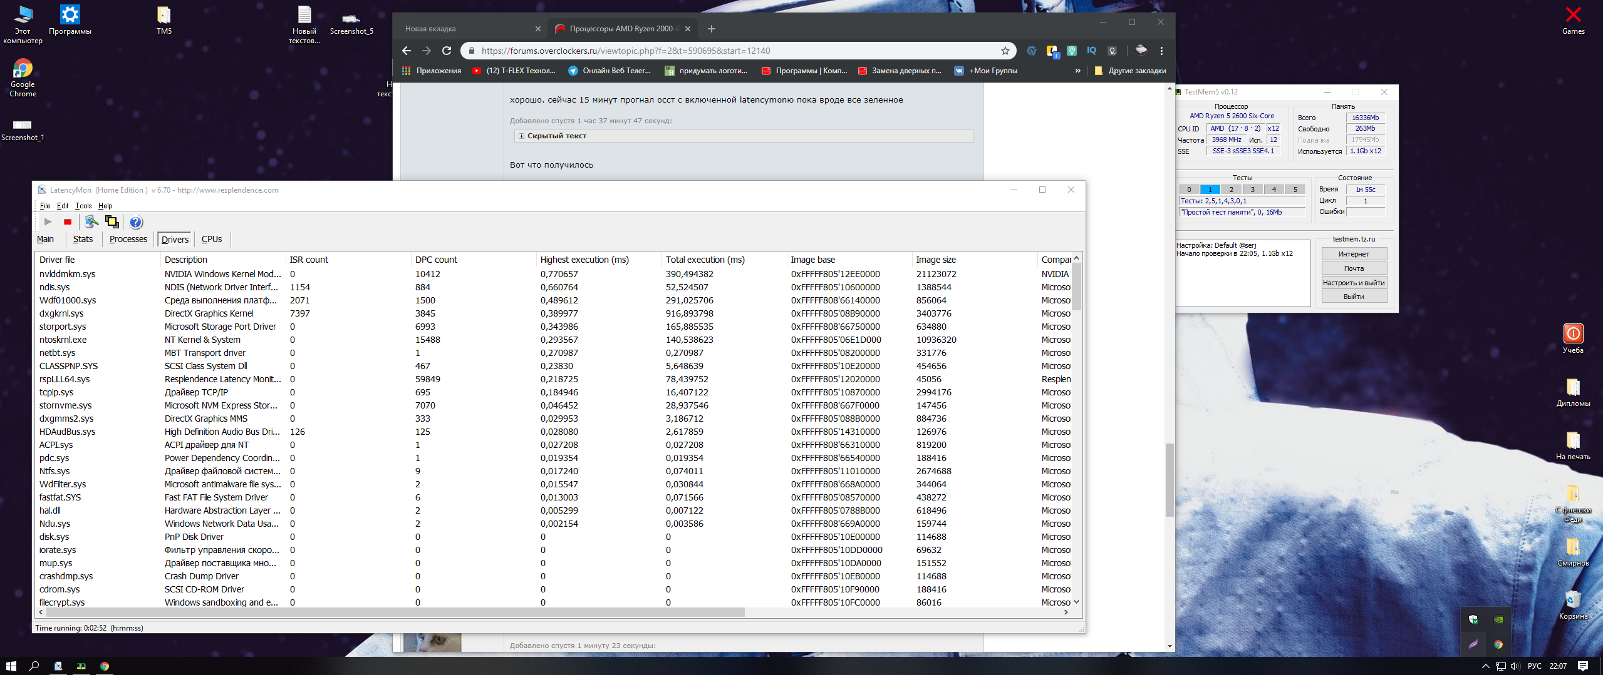
Task: Open the Tools menu in LatencyMon
Action: coord(83,206)
